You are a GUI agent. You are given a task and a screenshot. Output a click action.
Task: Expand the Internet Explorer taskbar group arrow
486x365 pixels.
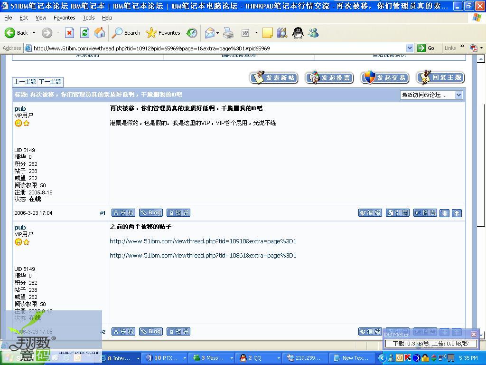coord(138,358)
